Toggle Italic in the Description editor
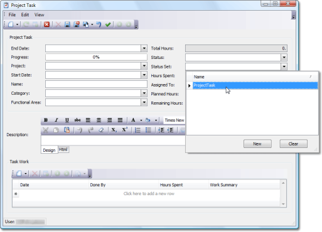322x232 pixels. tap(56, 120)
